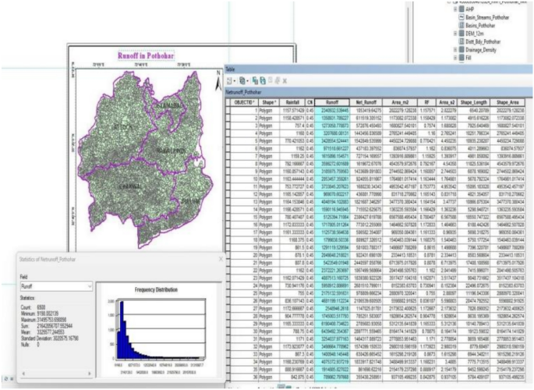The height and width of the screenshot is (390, 534).
Task: Click the Clear Selection icon
Action: (270, 80)
